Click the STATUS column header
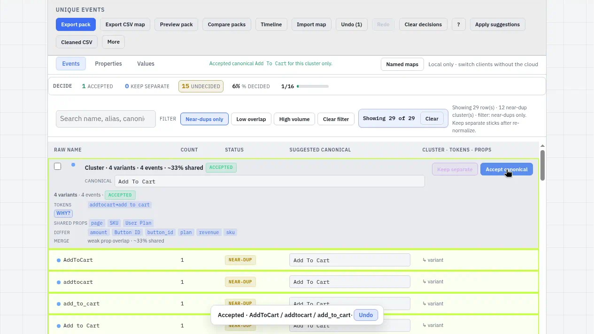 pyautogui.click(x=234, y=150)
